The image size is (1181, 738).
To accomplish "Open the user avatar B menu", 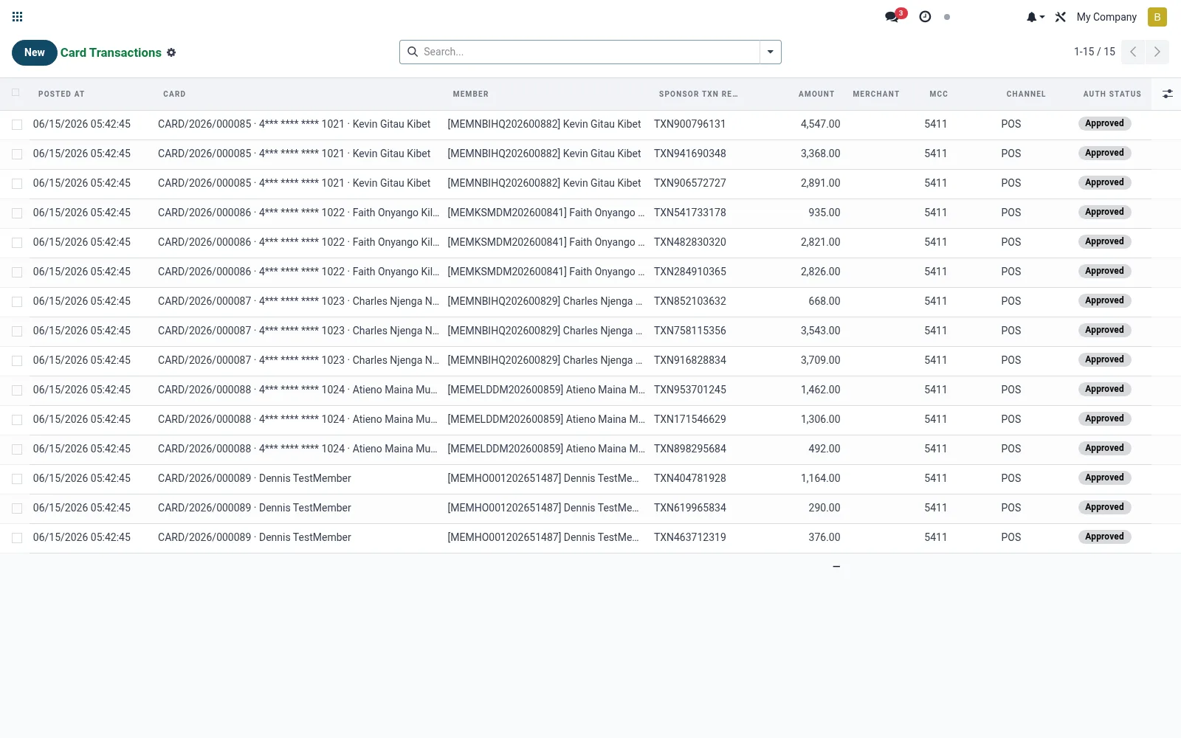I will pos(1157,17).
